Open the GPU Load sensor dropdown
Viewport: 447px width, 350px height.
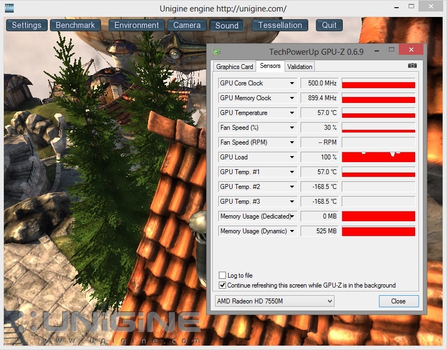pyautogui.click(x=292, y=157)
